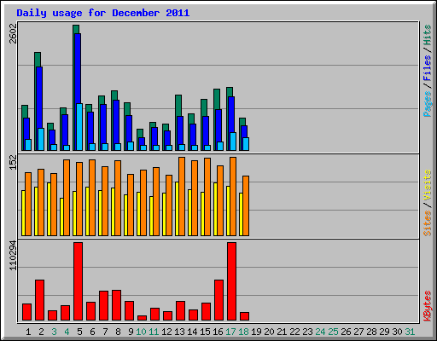Click the 'KBytes' legend label
Viewport: 437px width, 341px height.
pyautogui.click(x=428, y=306)
